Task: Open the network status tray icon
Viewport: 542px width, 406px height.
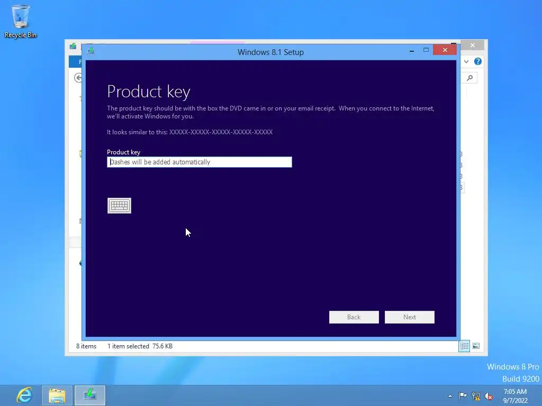Action: pyautogui.click(x=476, y=396)
